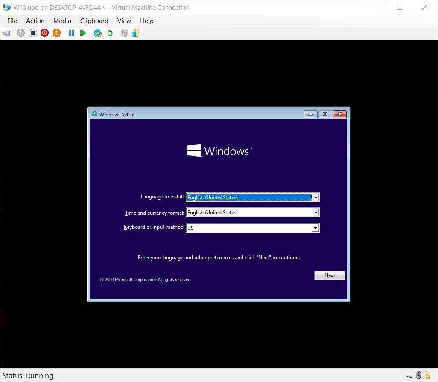
Task: Click the padlock icon in the status bar
Action: pyautogui.click(x=427, y=375)
